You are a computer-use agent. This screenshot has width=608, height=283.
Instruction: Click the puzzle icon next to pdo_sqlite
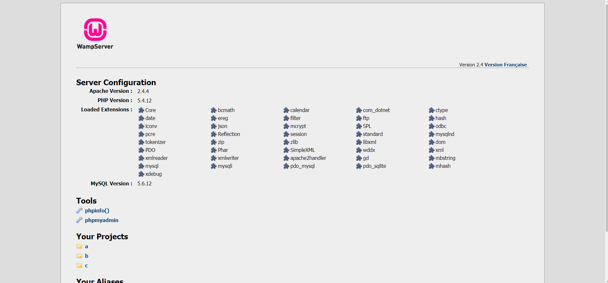[x=359, y=166]
